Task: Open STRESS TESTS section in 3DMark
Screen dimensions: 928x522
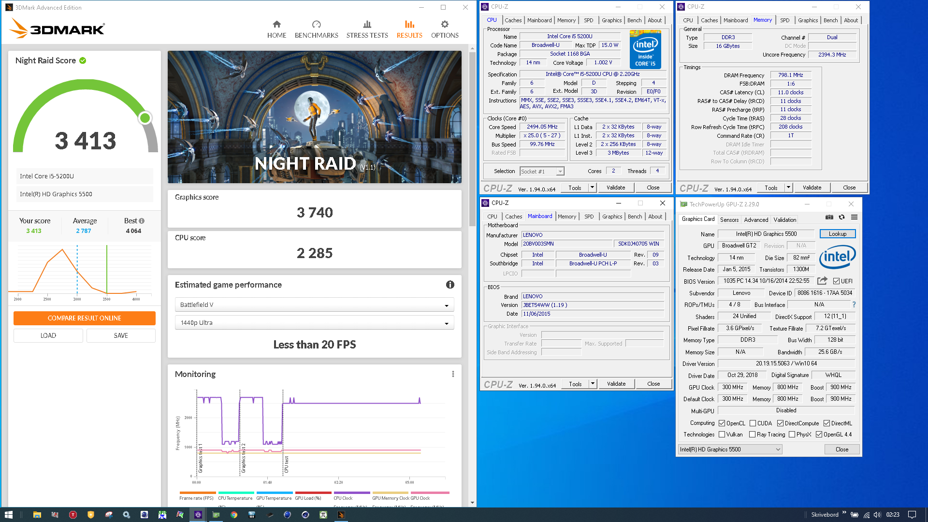Action: click(x=367, y=29)
